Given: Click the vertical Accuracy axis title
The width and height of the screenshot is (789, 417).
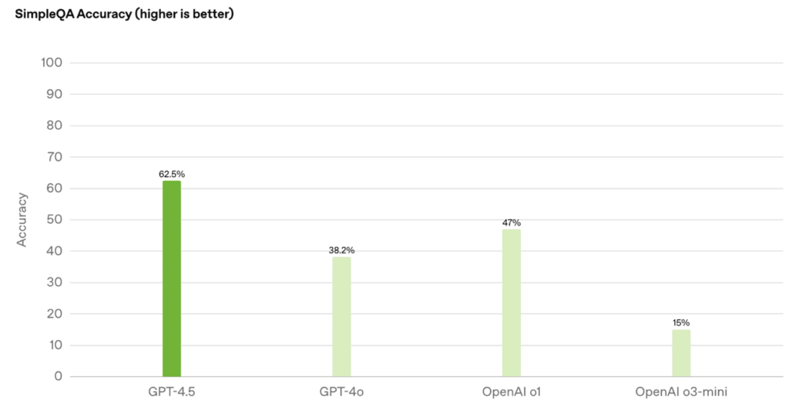Looking at the screenshot, I should (x=22, y=219).
